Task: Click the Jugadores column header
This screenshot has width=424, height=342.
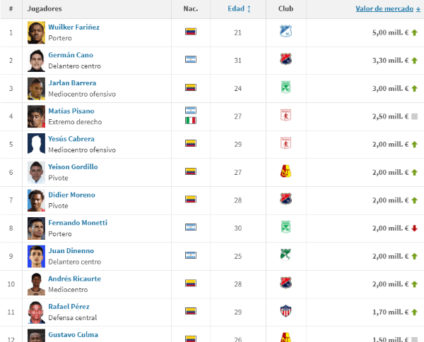Action: 44,8
